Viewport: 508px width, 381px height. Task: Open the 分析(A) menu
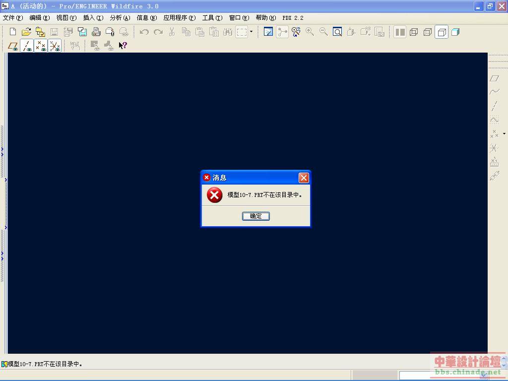coord(120,18)
